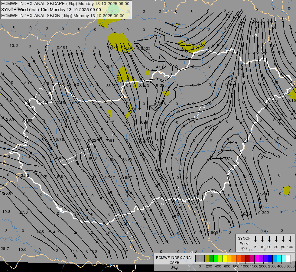Click the wind arrow above the 10 label
Viewport: 296px width, 272px height.
pos(262,239)
